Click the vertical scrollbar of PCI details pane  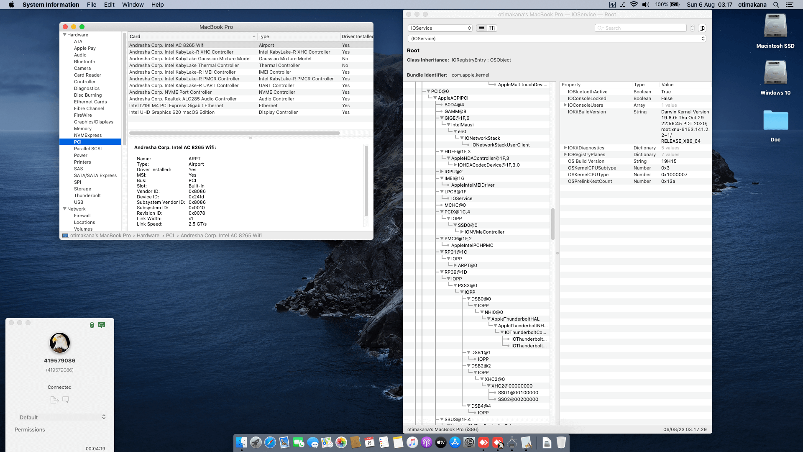click(x=366, y=181)
